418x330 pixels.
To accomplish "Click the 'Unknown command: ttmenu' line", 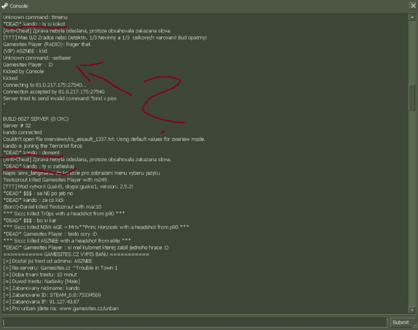I will 35,17.
